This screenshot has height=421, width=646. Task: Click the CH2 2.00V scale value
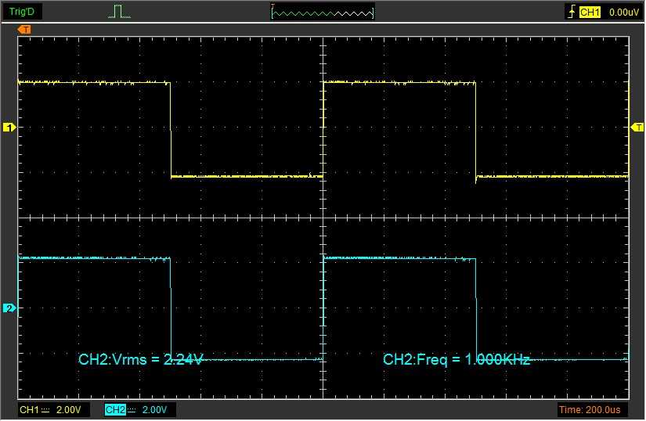pyautogui.click(x=154, y=410)
